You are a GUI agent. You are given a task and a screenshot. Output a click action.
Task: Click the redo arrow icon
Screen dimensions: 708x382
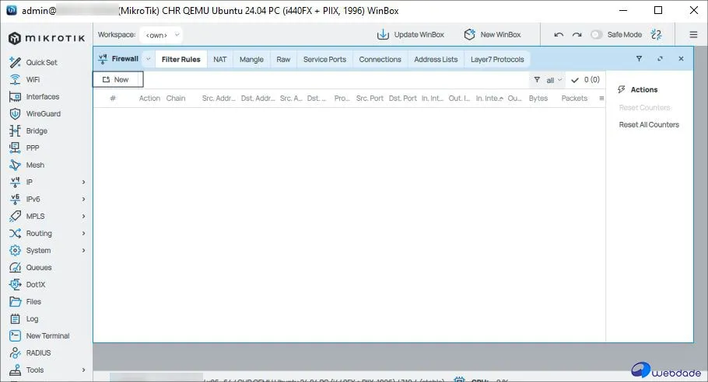pos(577,35)
